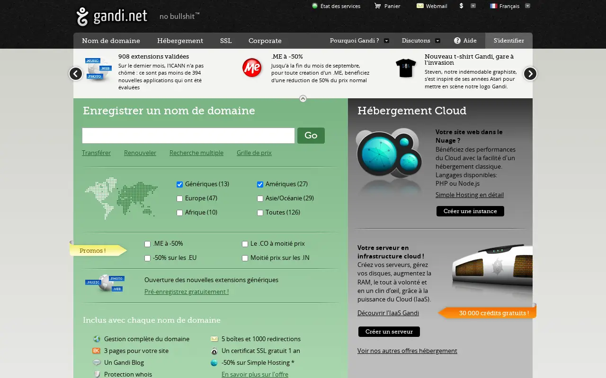606x378 pixels.
Task: Click the green Go search button
Action: click(311, 136)
